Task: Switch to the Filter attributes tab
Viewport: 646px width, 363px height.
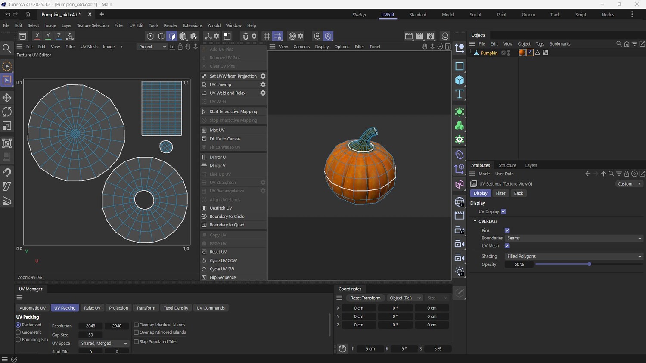Action: coord(500,193)
